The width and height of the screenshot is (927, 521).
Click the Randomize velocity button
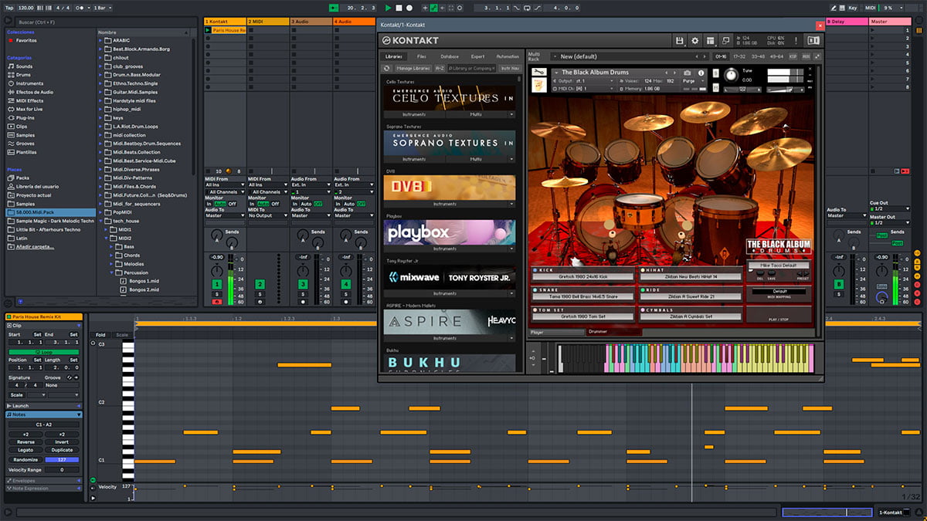point(25,459)
